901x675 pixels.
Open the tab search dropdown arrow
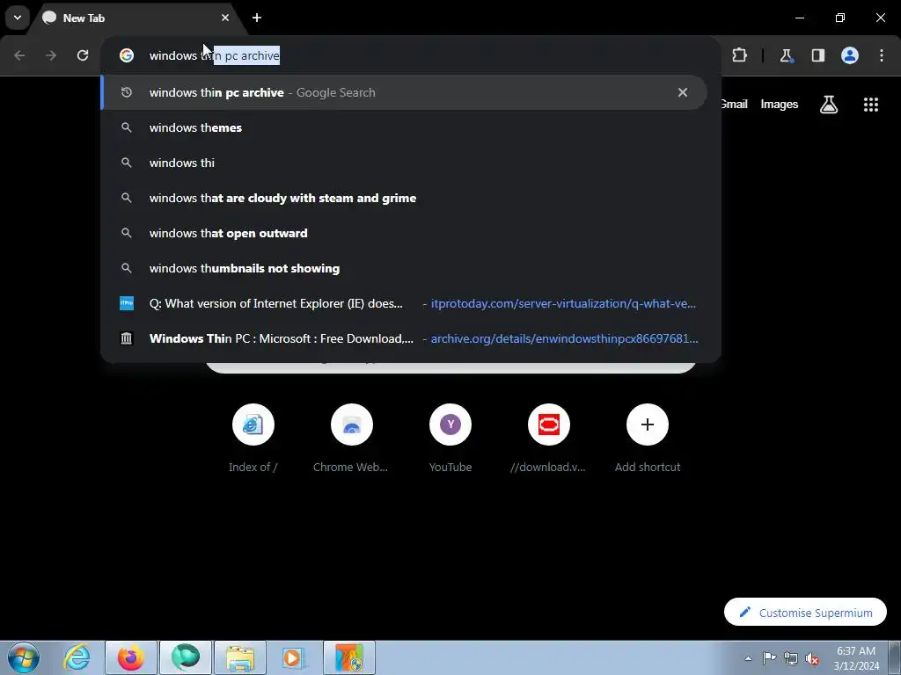(18, 18)
